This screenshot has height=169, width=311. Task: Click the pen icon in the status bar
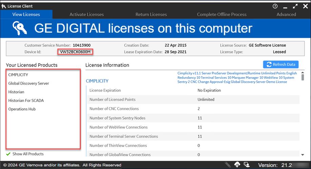tap(228, 165)
